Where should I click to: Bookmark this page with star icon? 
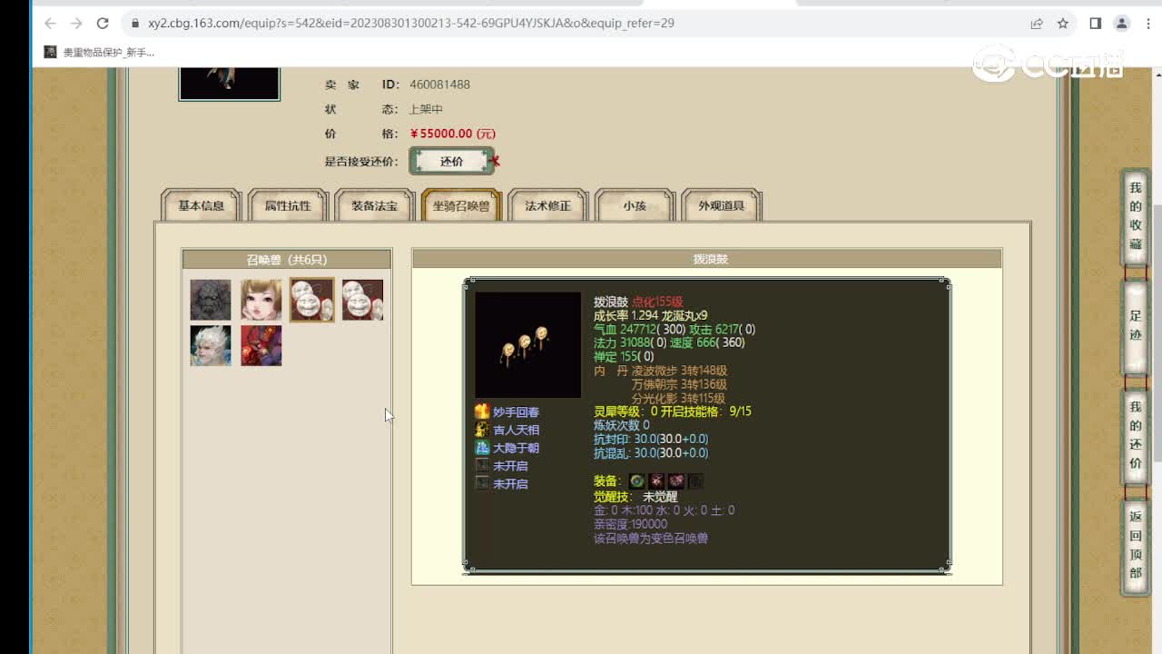[1063, 24]
